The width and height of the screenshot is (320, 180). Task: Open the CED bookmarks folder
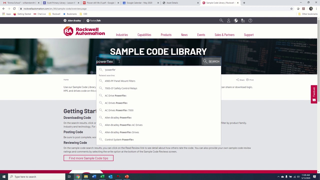[x=83, y=14]
